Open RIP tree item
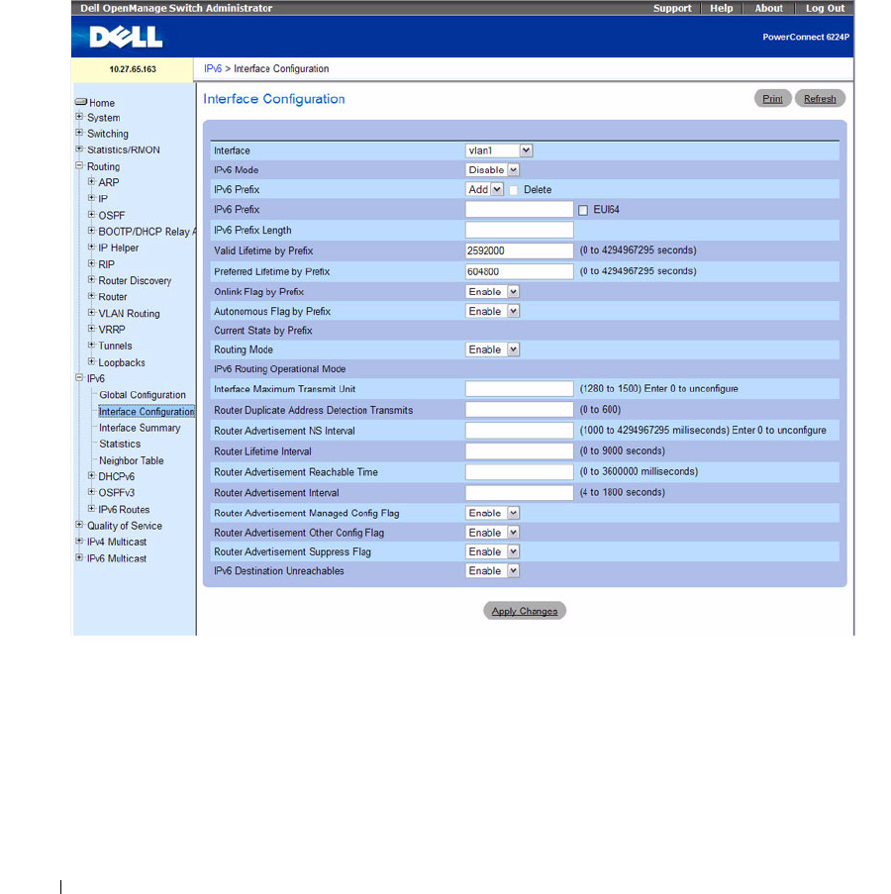This screenshot has height=894, width=891. click(x=106, y=264)
